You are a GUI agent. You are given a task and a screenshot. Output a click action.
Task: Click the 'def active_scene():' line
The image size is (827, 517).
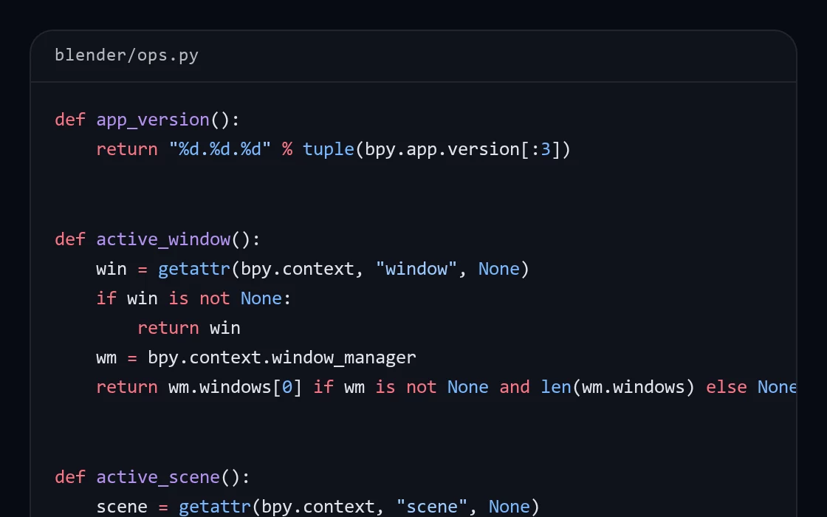pos(152,477)
